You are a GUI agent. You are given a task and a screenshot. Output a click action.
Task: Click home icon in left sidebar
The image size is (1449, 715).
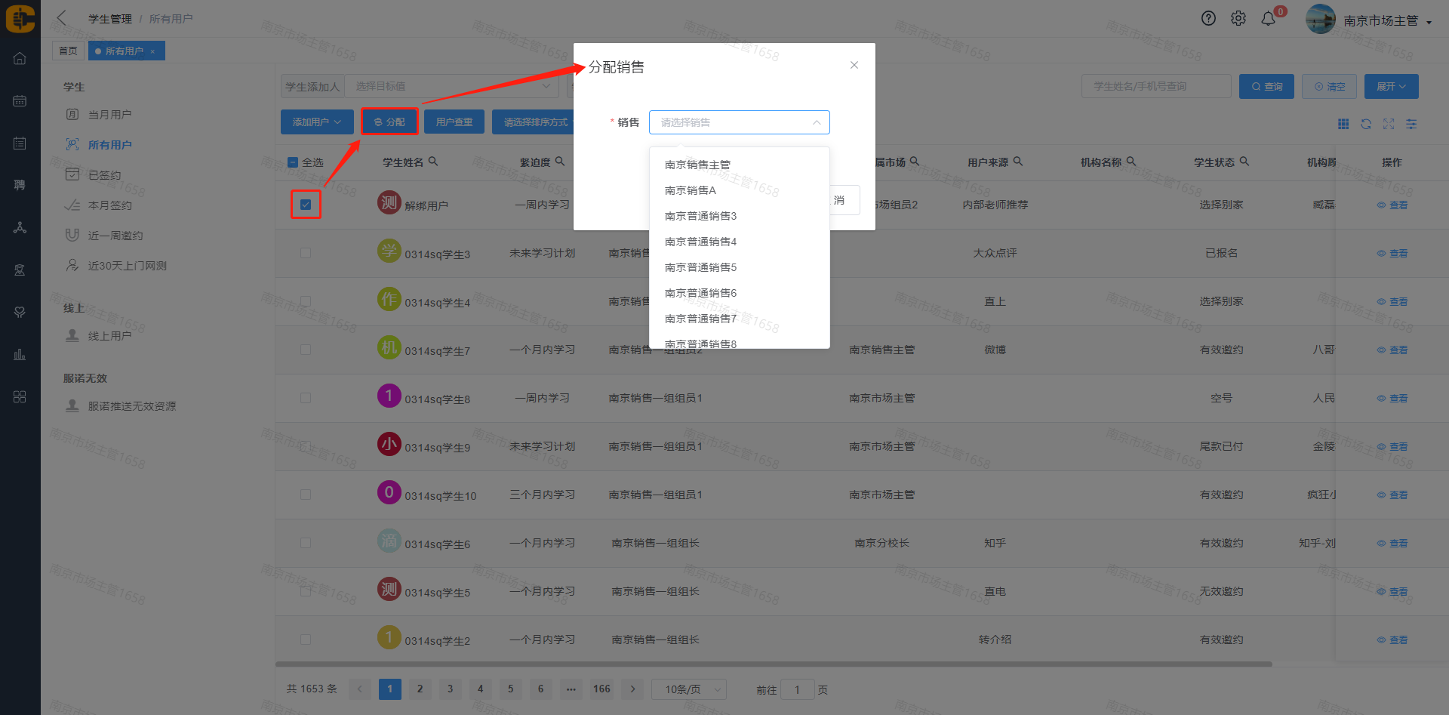click(x=20, y=59)
